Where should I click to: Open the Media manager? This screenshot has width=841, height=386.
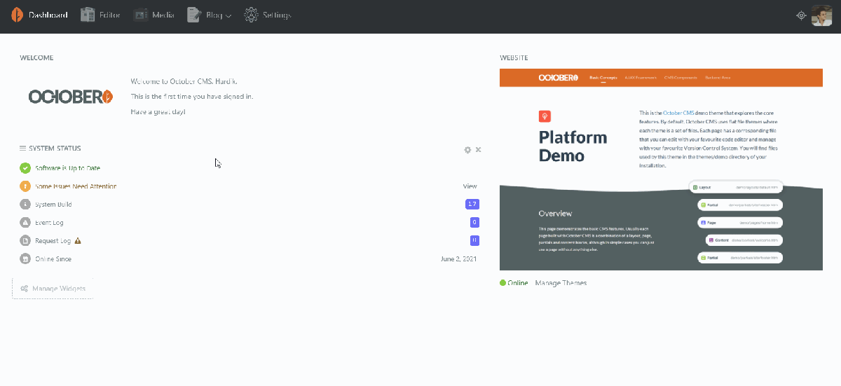click(x=154, y=15)
